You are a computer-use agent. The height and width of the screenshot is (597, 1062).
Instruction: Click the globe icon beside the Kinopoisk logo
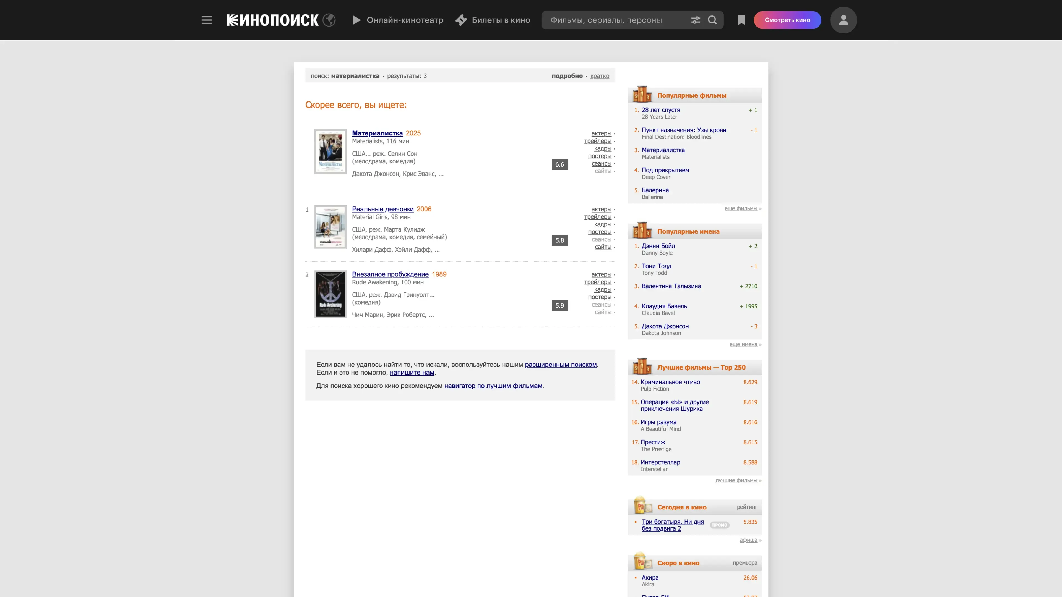click(329, 20)
